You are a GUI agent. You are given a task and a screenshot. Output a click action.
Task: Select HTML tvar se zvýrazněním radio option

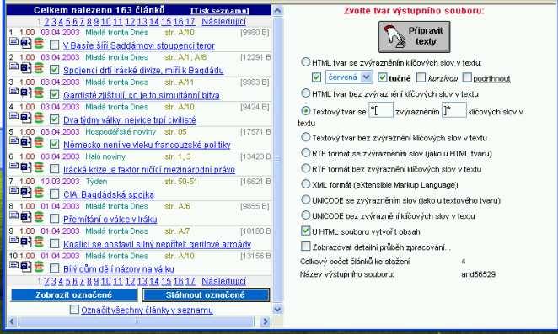305,62
